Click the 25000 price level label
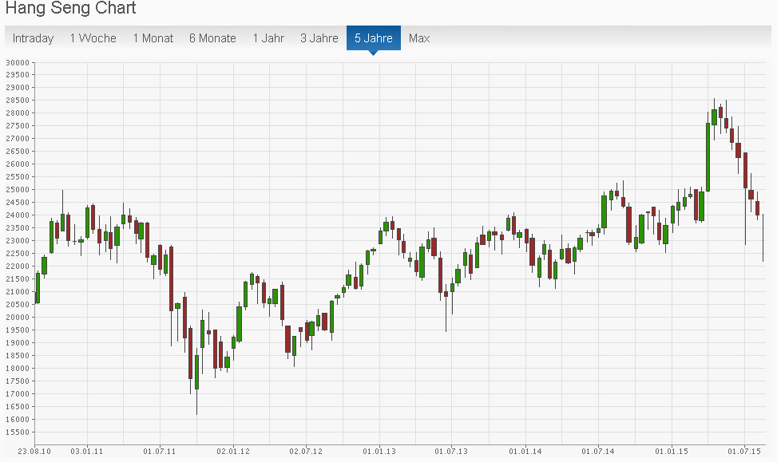The width and height of the screenshot is (777, 462). point(17,190)
